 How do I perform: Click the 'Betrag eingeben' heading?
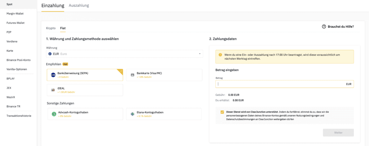(x=228, y=70)
